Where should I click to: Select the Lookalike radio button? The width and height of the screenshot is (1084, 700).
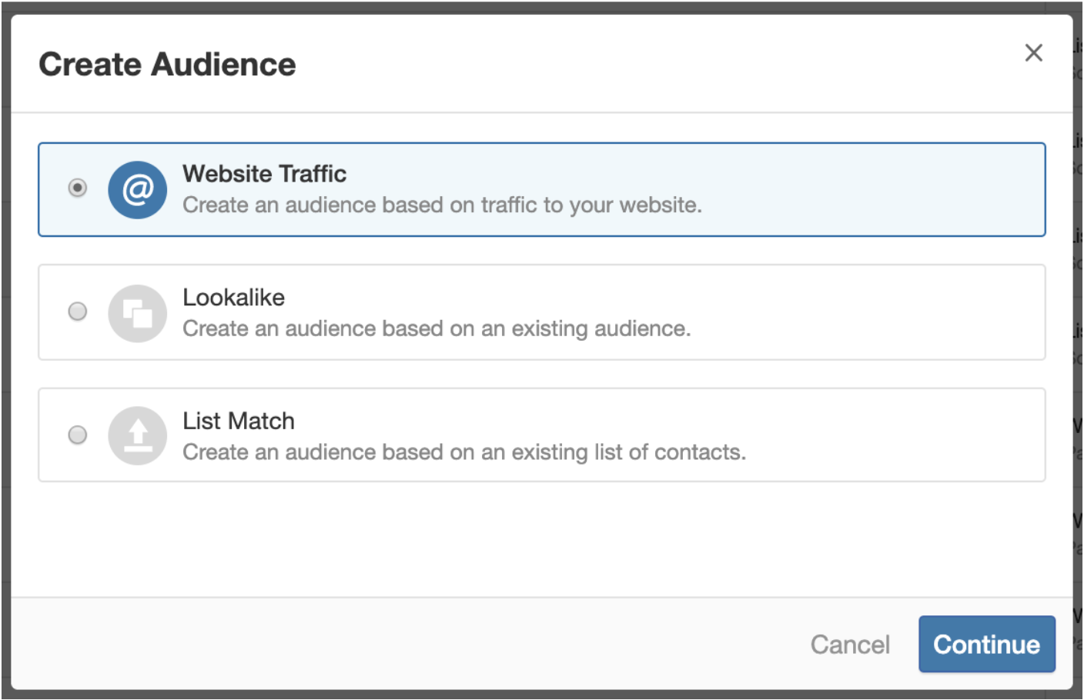77,311
